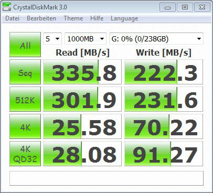The width and height of the screenshot is (213, 193).
Task: Close the CrystalDiskMark window
Action: click(x=202, y=7)
